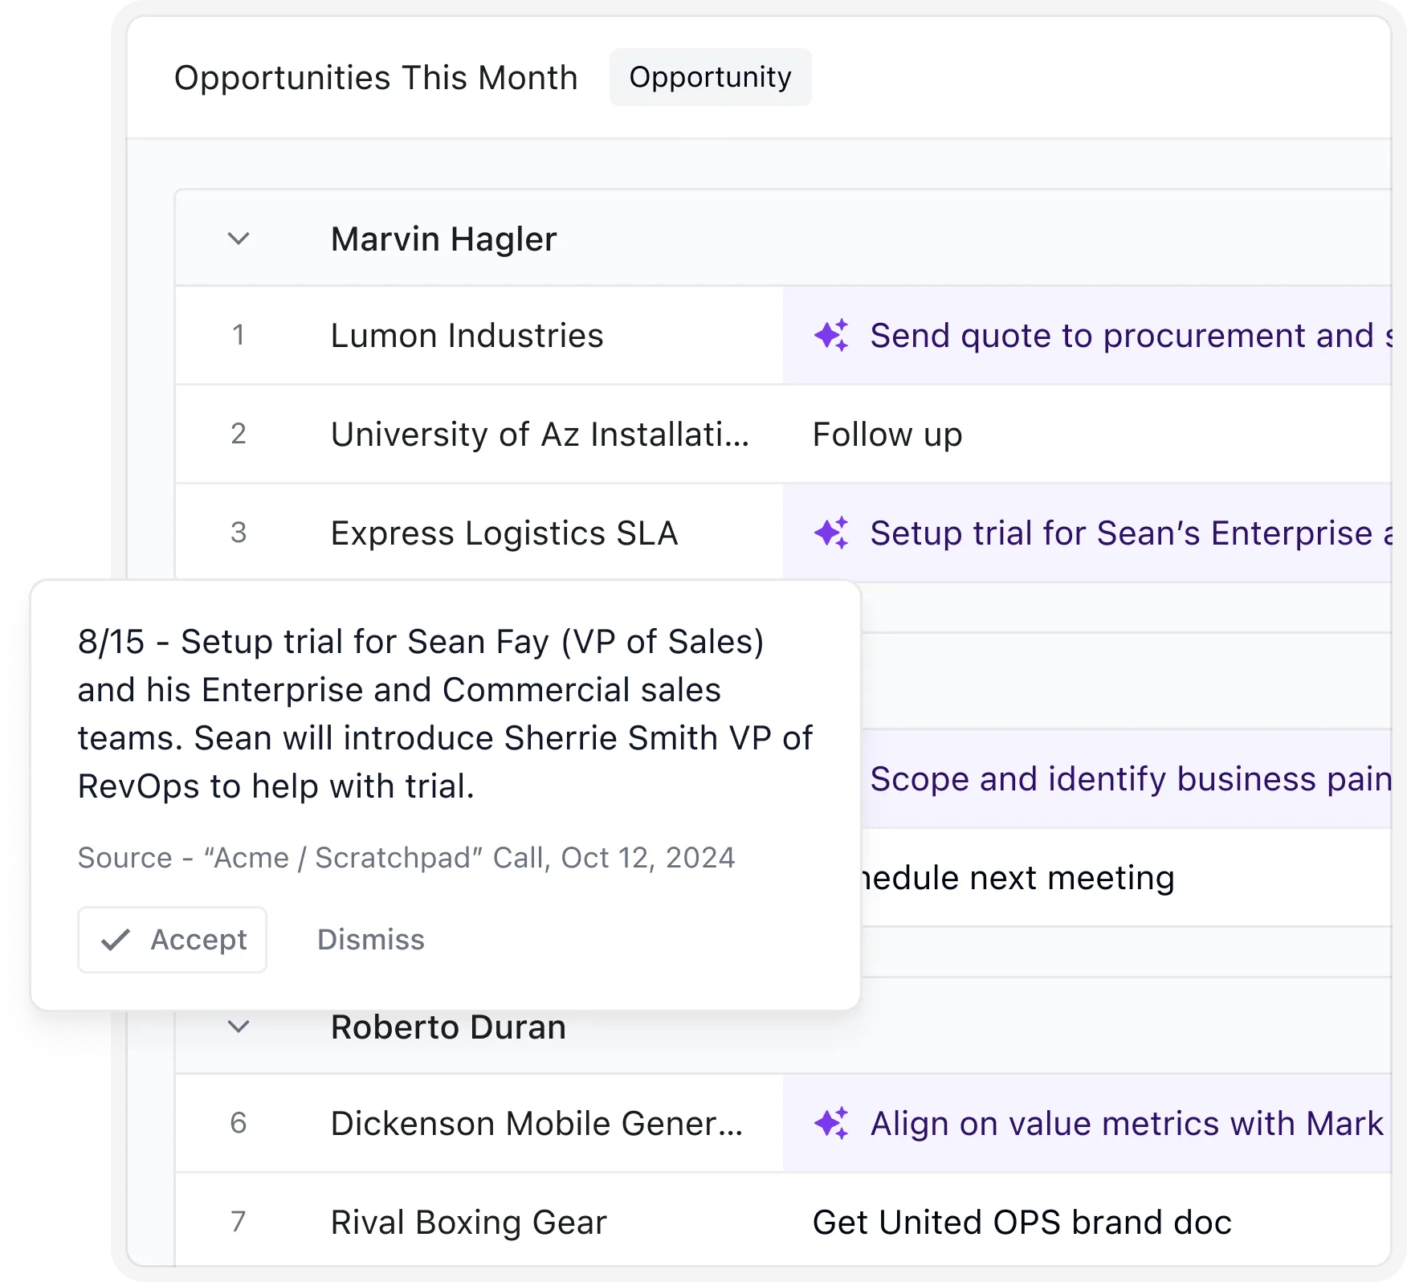Open University of Az Installati... opportunity
The width and height of the screenshot is (1407, 1282).
[540, 435]
